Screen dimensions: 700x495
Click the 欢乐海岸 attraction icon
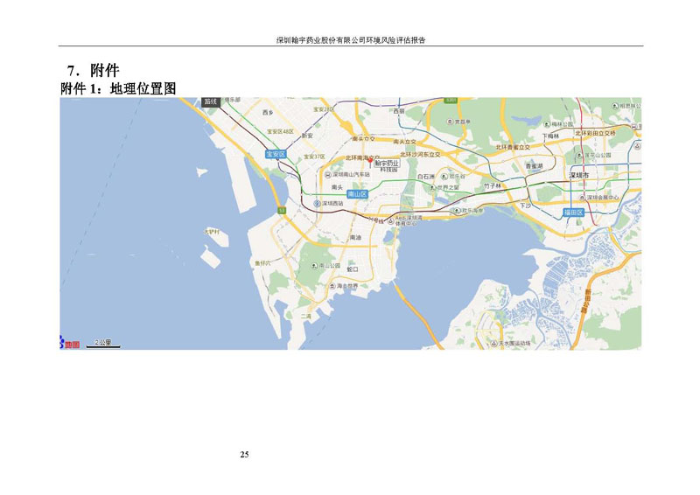click(x=454, y=211)
